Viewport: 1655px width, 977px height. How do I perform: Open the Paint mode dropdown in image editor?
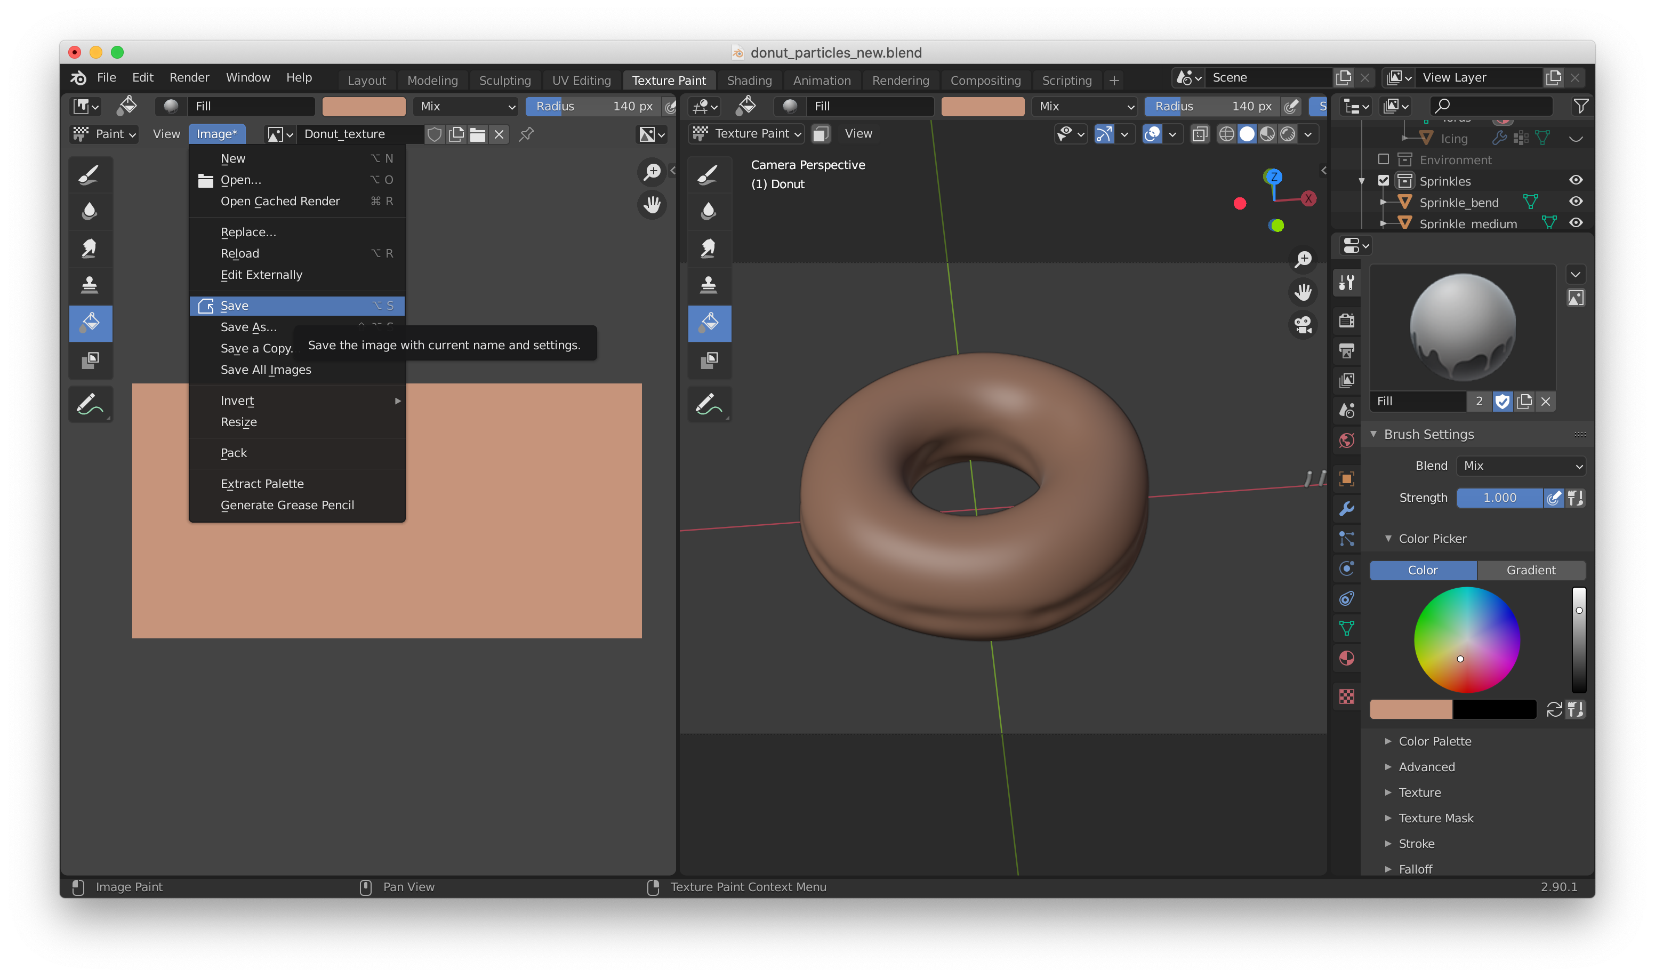[x=104, y=134]
